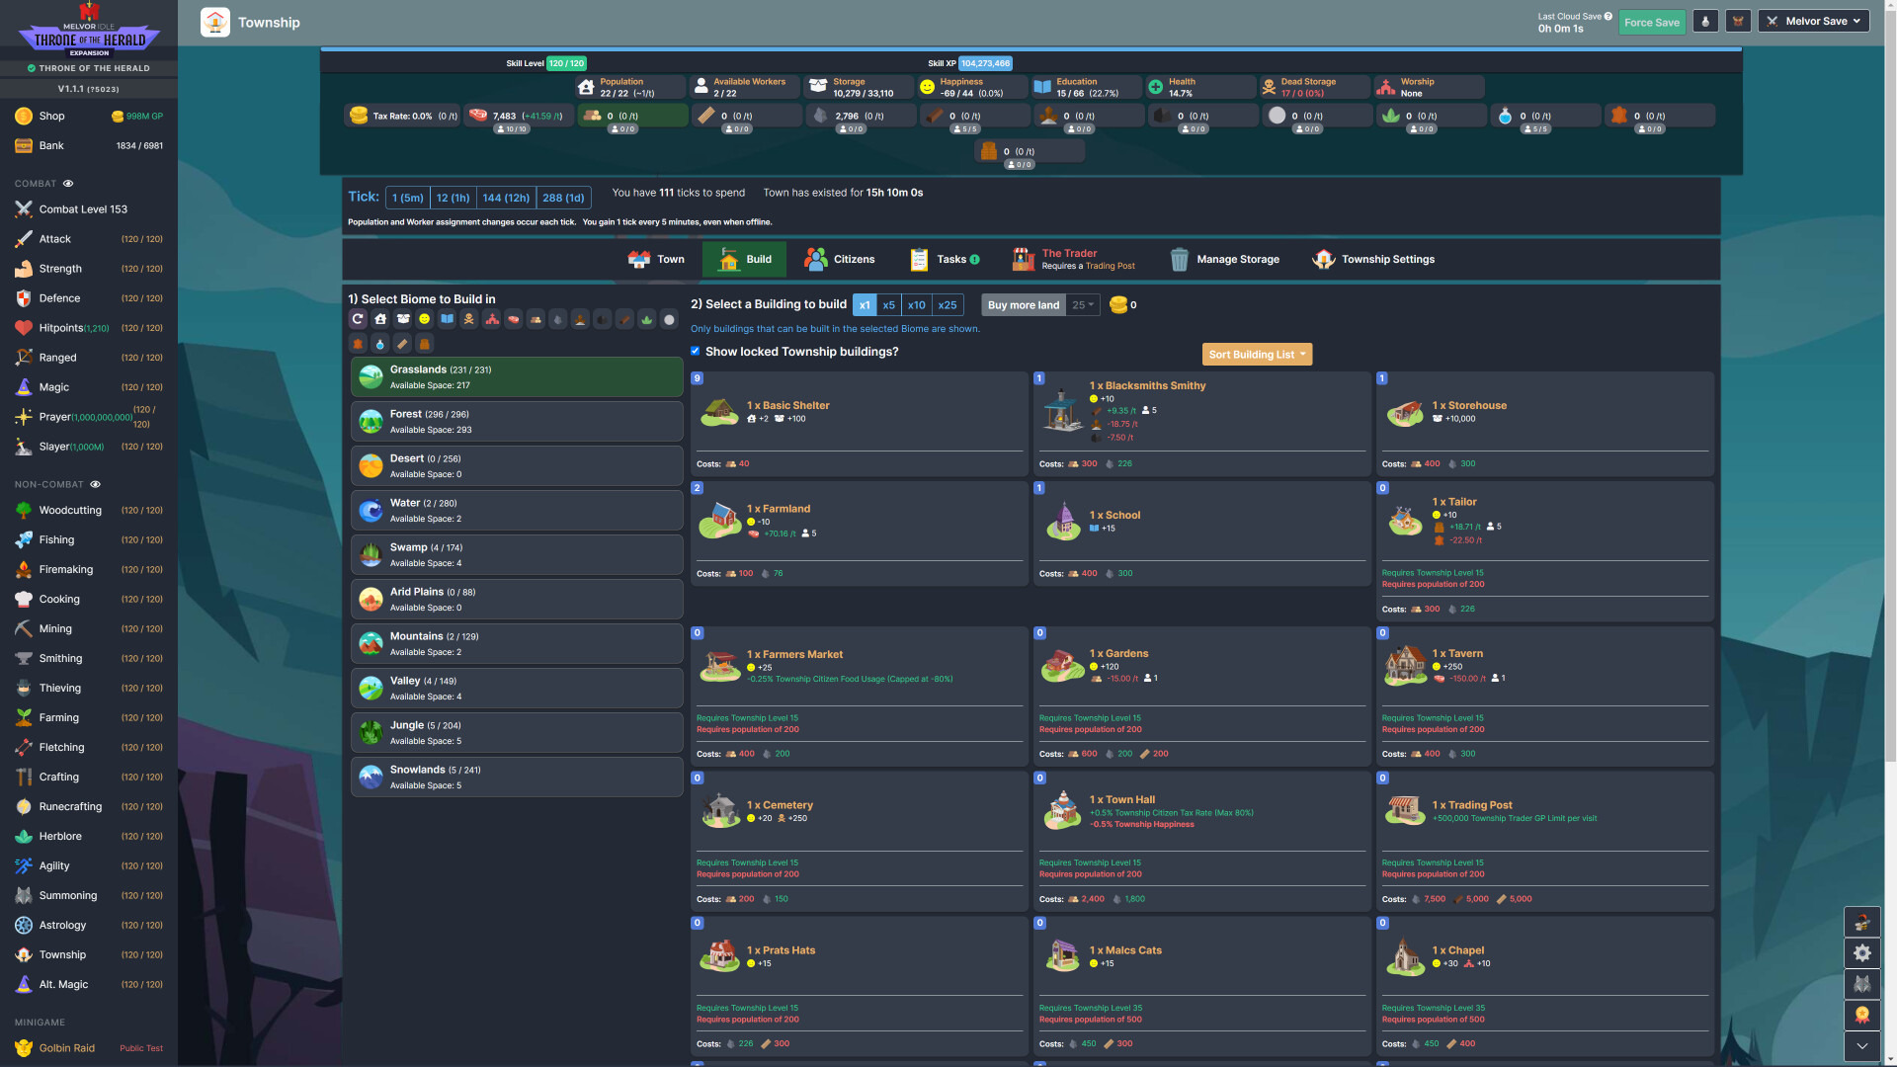The width and height of the screenshot is (1897, 1067).
Task: Uncheck Show locked Township buildings
Action: pyautogui.click(x=696, y=351)
